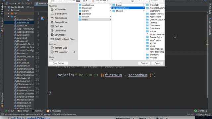Select Applications in the Favorites sidebar
Viewport: 212px width, 119px height.
[59, 18]
